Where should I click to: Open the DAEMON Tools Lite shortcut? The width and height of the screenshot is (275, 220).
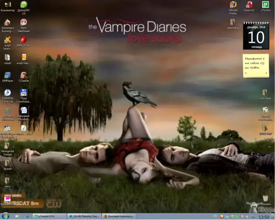(7, 93)
